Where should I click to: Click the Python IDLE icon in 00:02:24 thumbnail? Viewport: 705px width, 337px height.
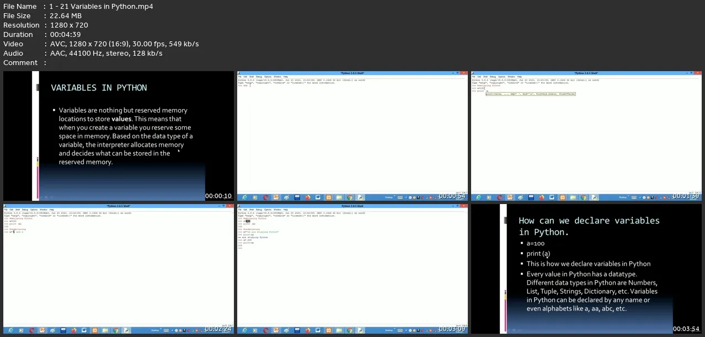[126, 330]
